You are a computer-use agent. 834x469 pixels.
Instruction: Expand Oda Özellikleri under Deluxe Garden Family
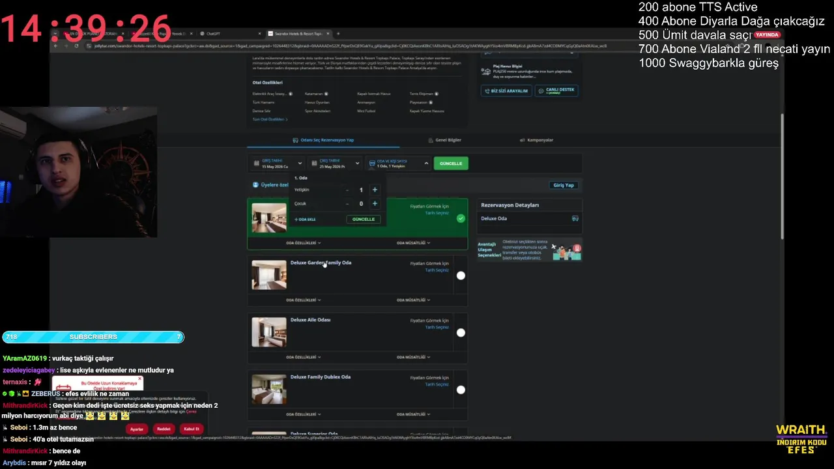pyautogui.click(x=304, y=300)
